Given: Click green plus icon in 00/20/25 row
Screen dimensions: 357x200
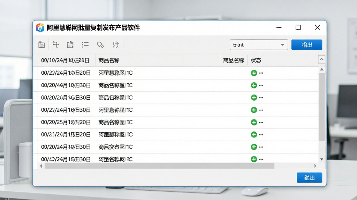Looking at the screenshot, I should (x=254, y=122).
